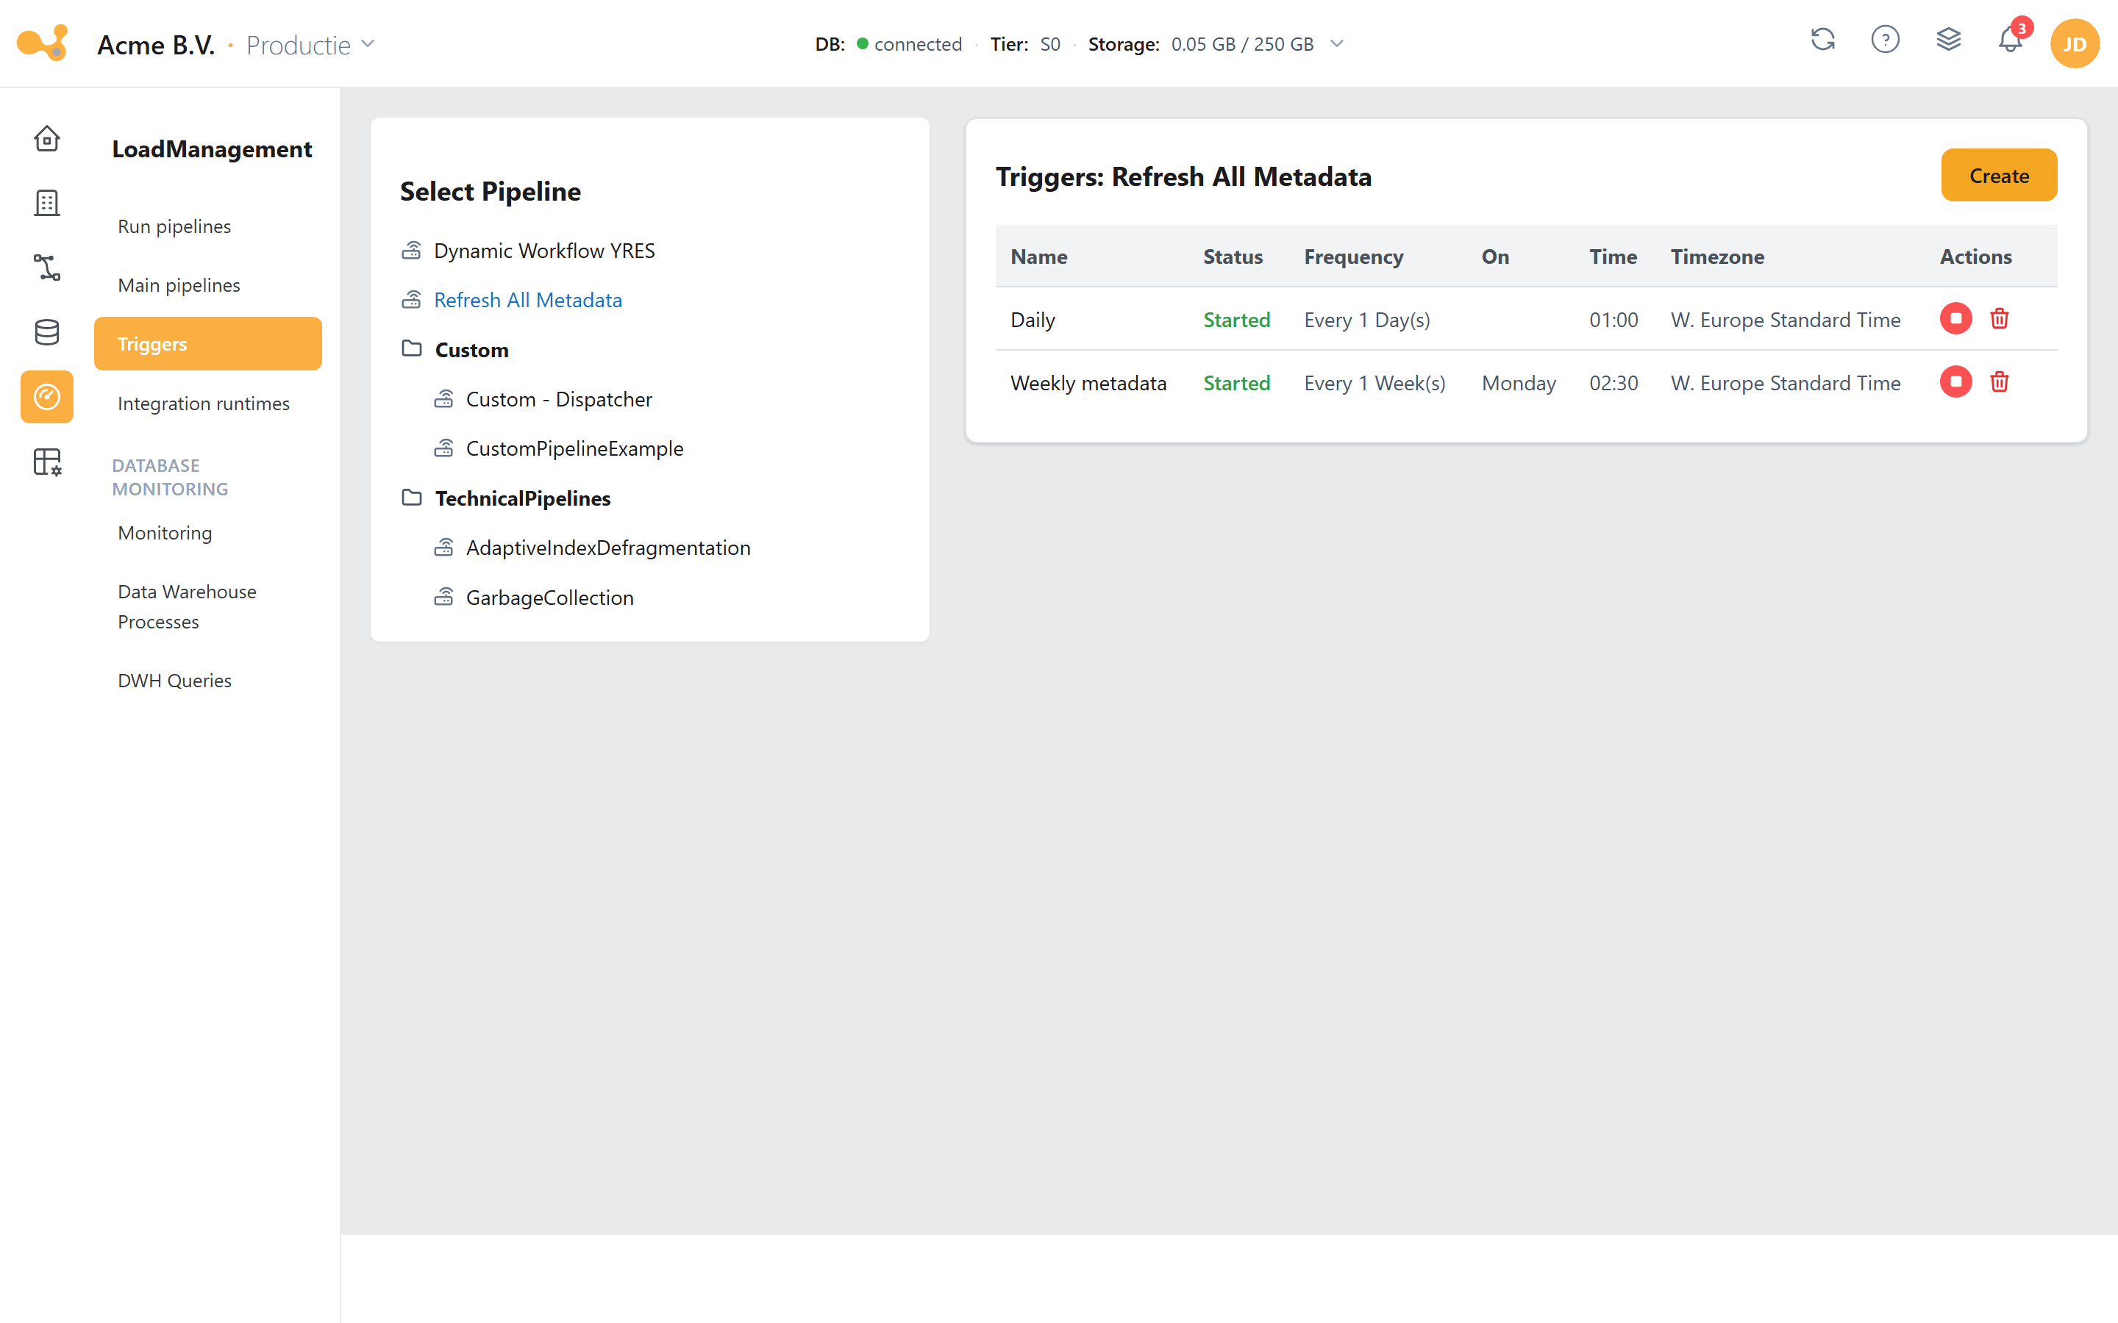Screen dimensions: 2118x1323
Task: Click pipeline icon beside Dynamic Workflow YRES
Action: pos(411,250)
